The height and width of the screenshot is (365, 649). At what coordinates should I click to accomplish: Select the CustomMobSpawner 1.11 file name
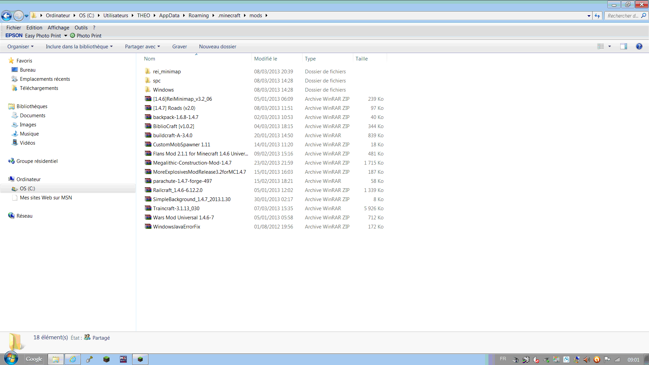click(182, 144)
